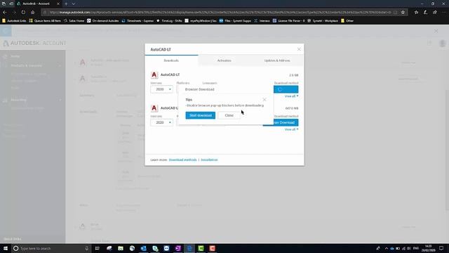
Task: Reload the page with the refresh icon
Action: 23,12
